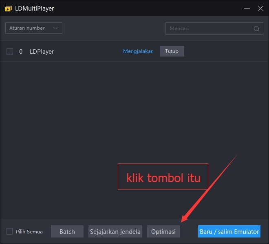
Task: Click the instance number 0
Action: (x=21, y=52)
